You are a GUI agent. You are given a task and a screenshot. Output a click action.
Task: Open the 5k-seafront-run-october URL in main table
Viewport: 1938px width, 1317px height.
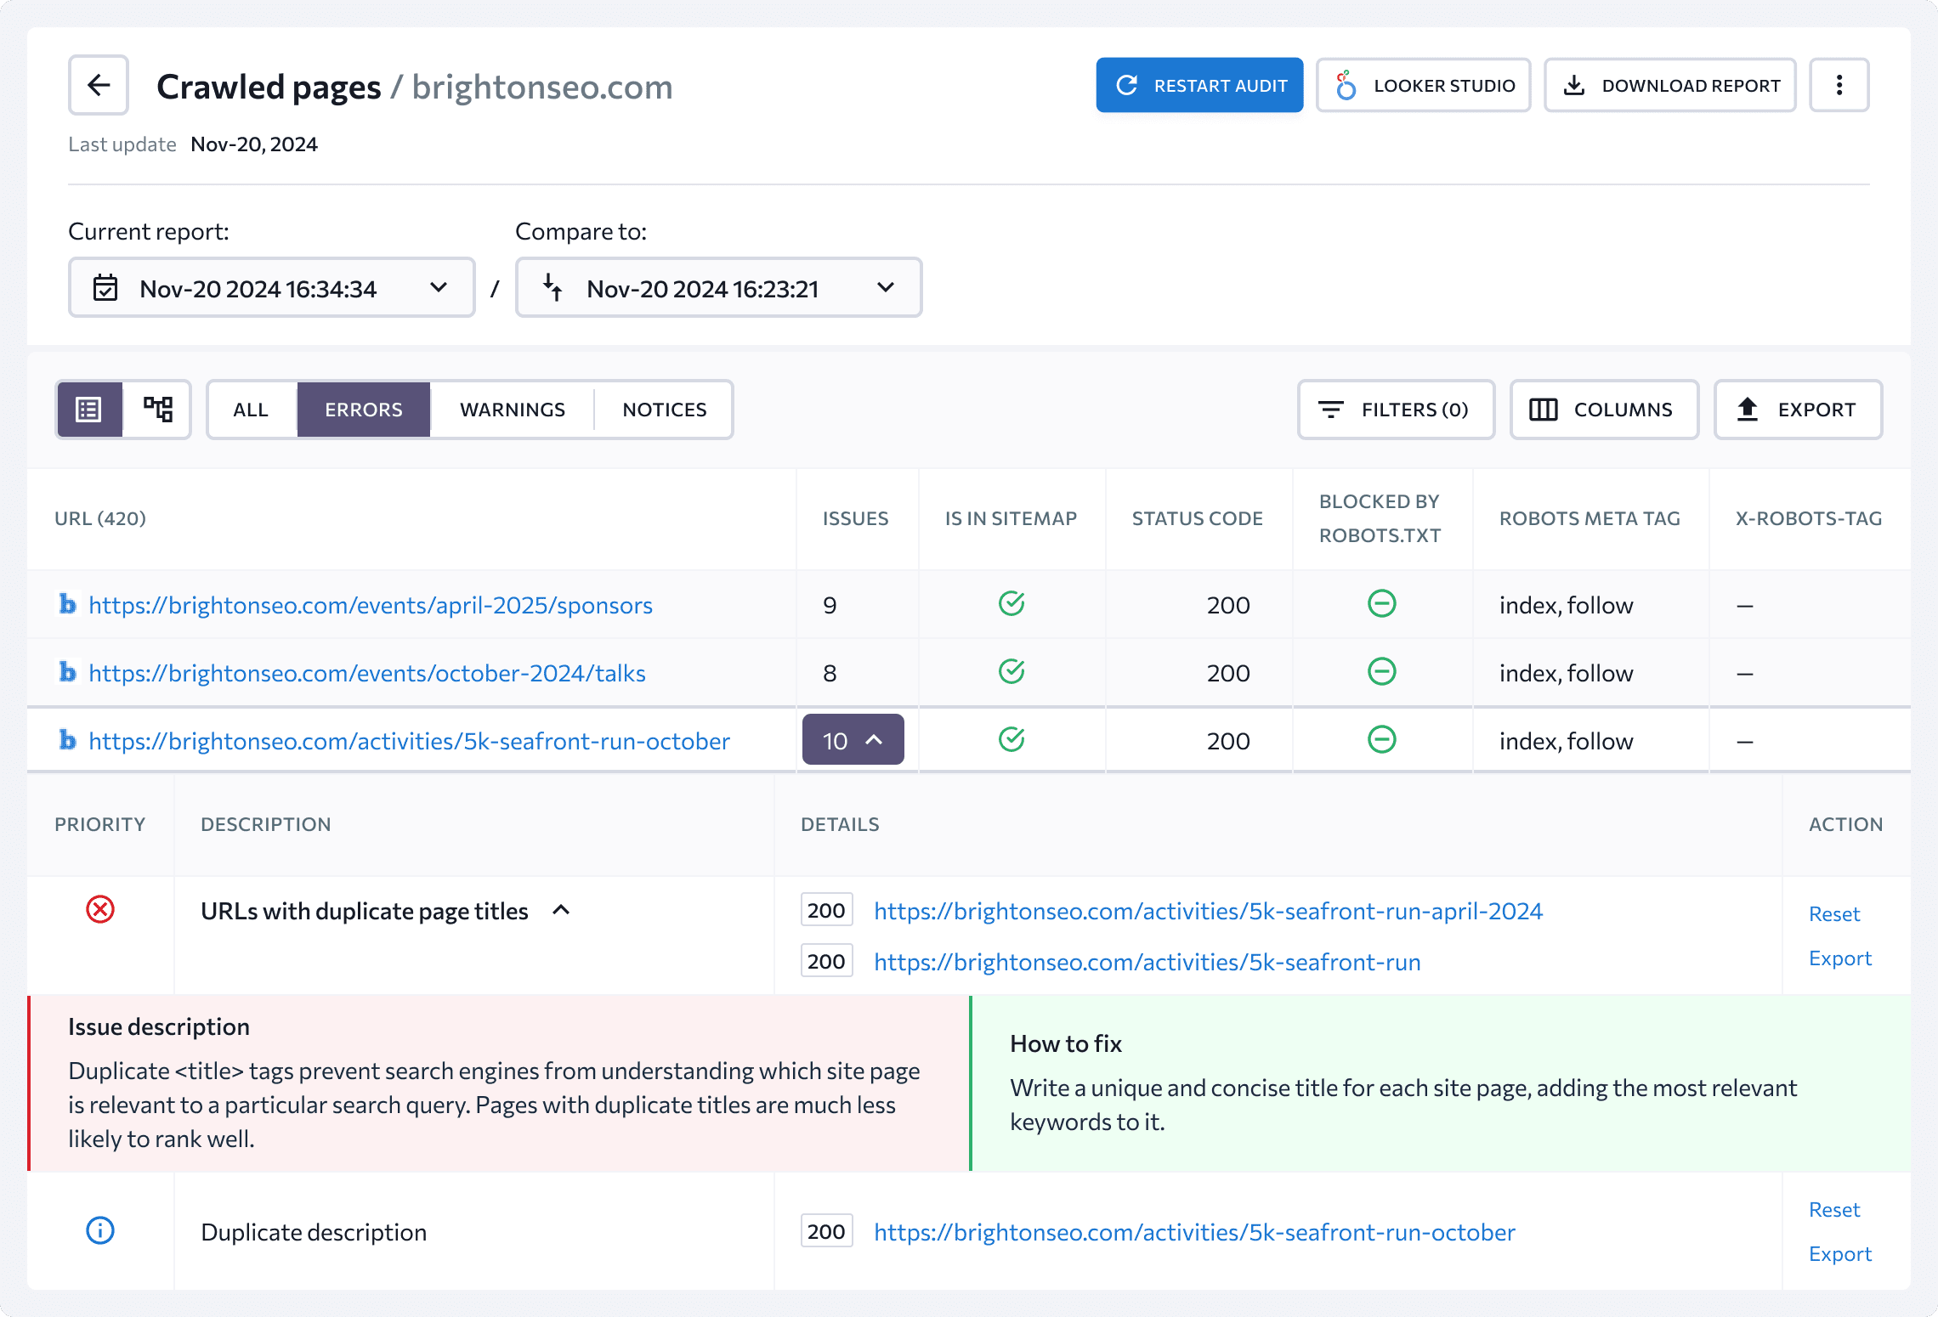[410, 741]
